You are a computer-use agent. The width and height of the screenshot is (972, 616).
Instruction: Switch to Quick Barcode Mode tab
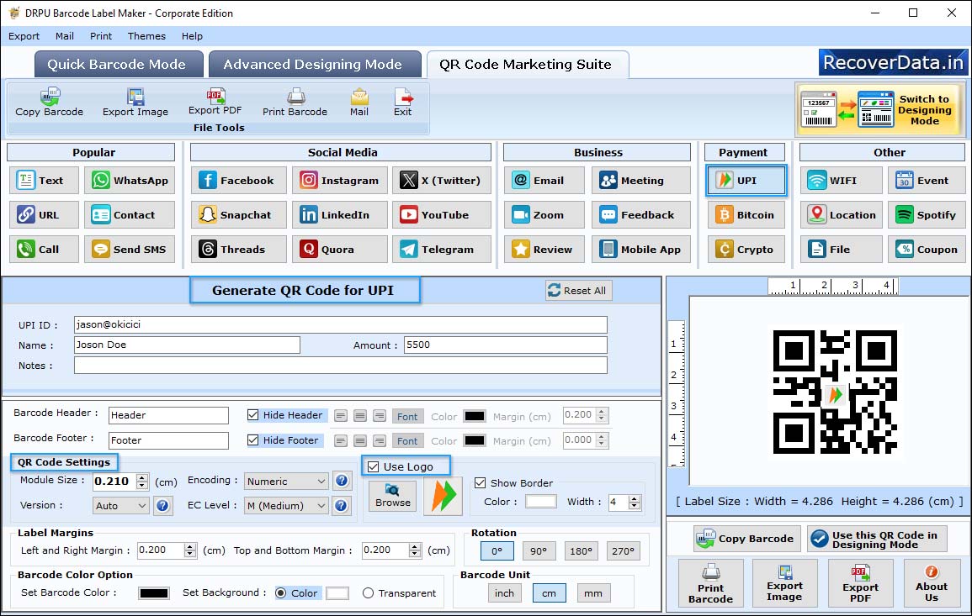119,65
